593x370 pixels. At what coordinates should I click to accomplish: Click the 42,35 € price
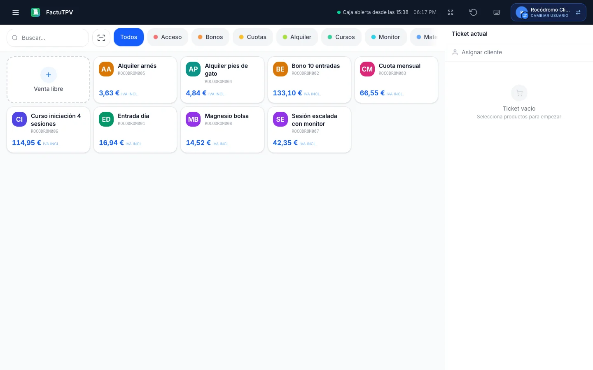click(285, 143)
